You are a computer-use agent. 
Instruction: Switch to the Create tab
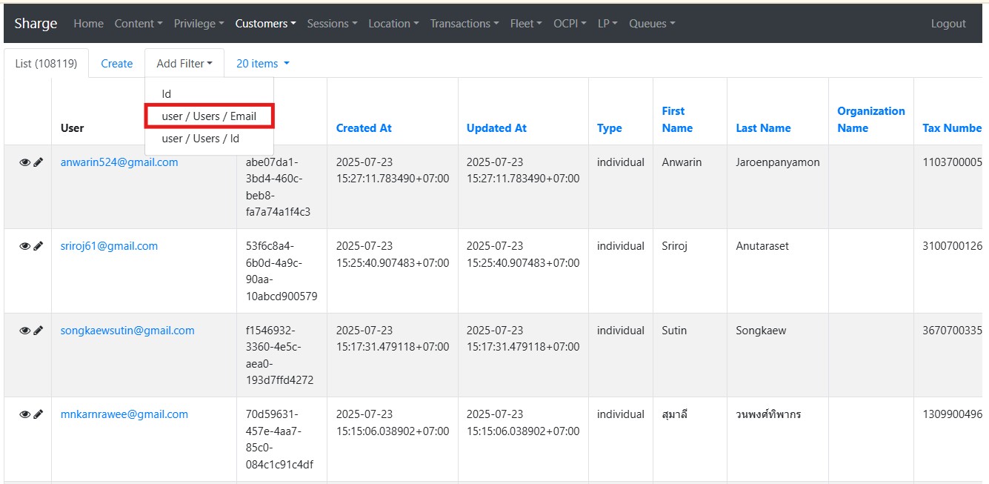click(x=116, y=64)
